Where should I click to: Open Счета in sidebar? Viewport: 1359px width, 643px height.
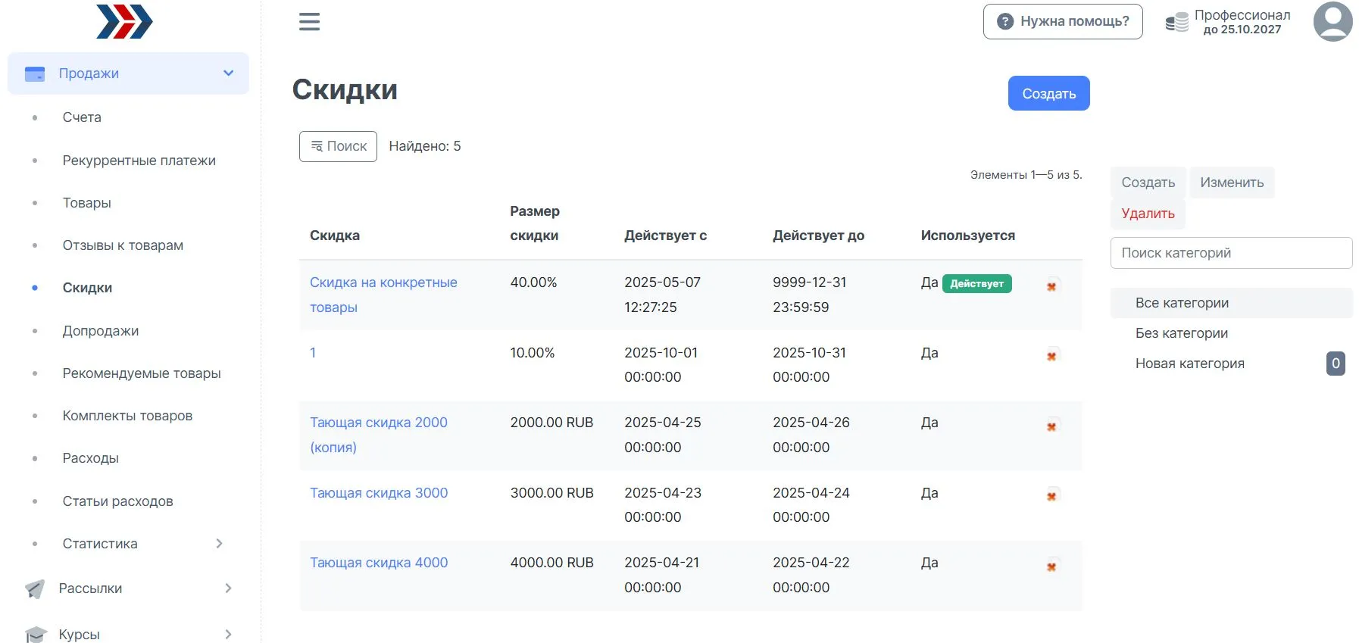[x=82, y=117]
